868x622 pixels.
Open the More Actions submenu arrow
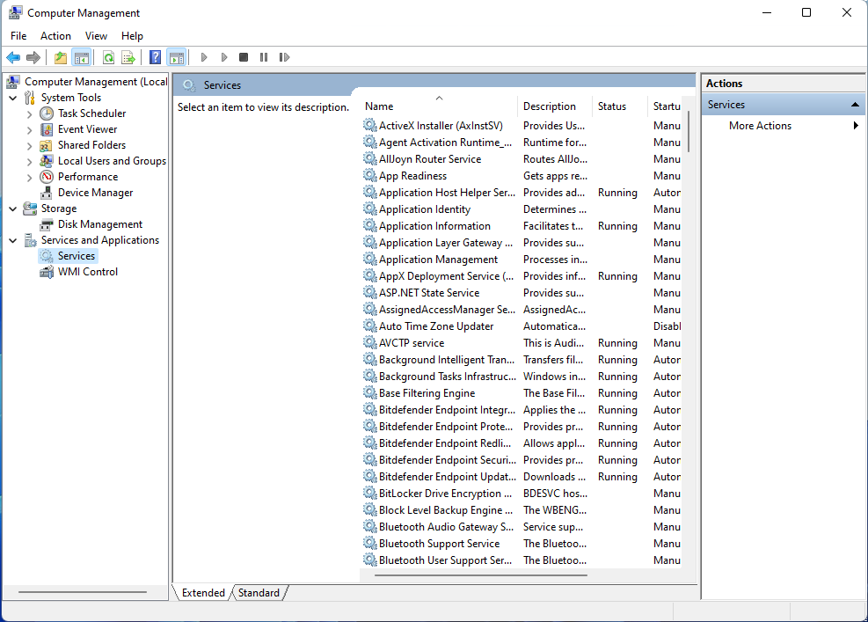(x=856, y=126)
